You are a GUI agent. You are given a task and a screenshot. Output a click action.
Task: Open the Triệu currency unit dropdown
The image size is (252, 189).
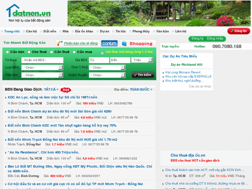click(x=142, y=60)
